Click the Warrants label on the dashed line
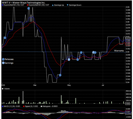The image size is (133, 119). click(x=119, y=51)
